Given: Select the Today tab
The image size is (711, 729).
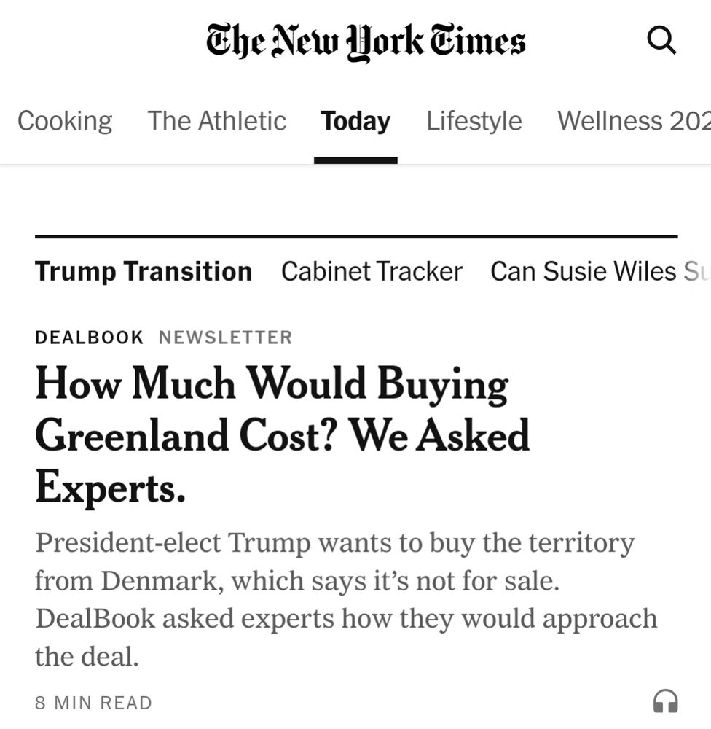Looking at the screenshot, I should pos(355,121).
